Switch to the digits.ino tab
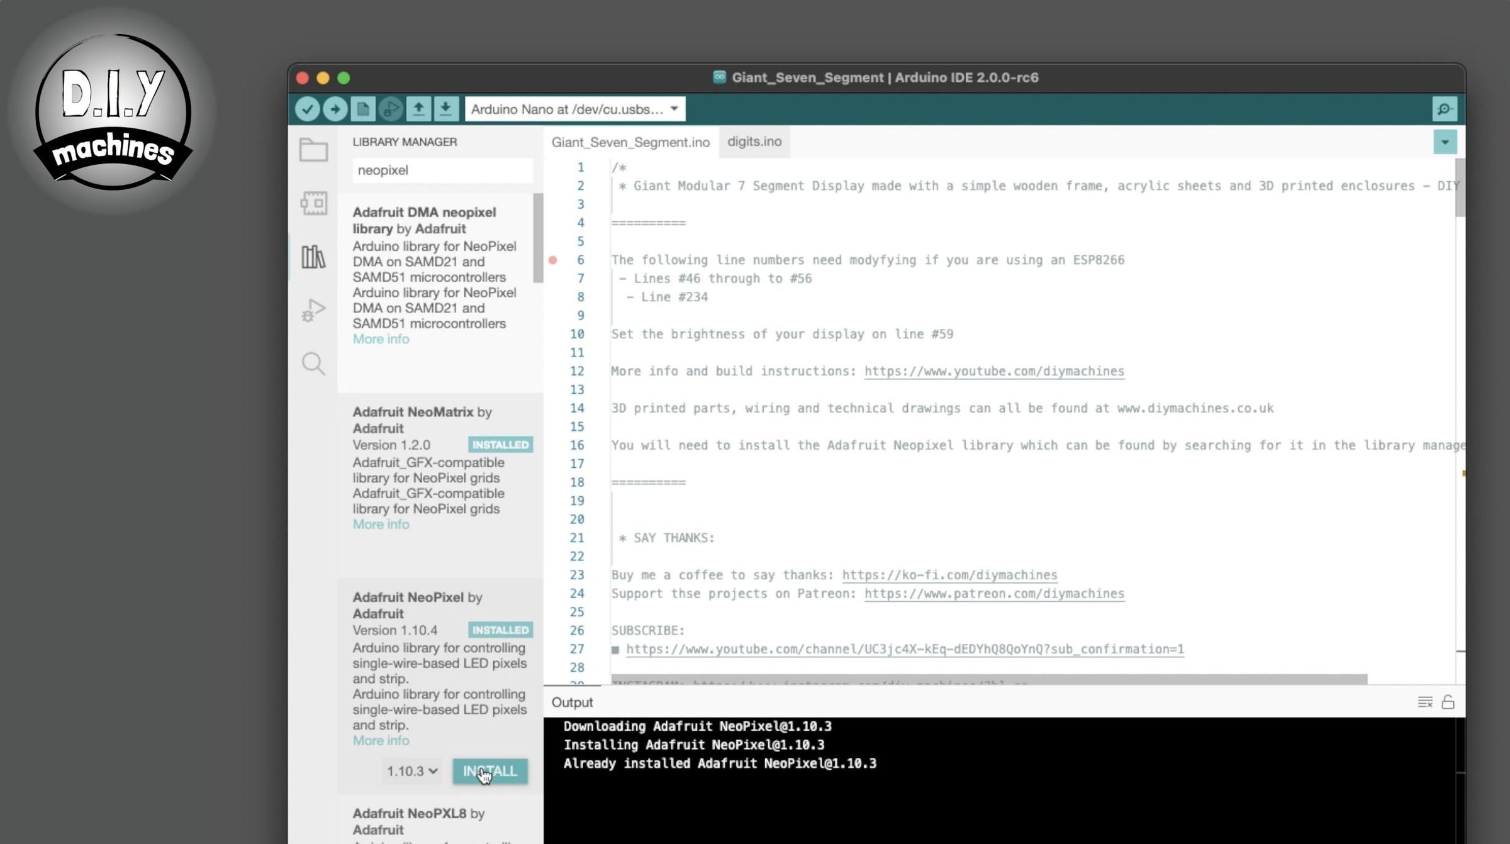 click(x=754, y=142)
